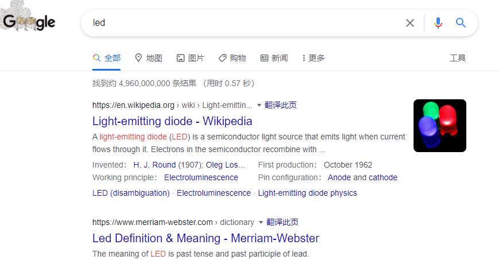Open the 工具 tools menu
The image size is (499, 260).
458,58
